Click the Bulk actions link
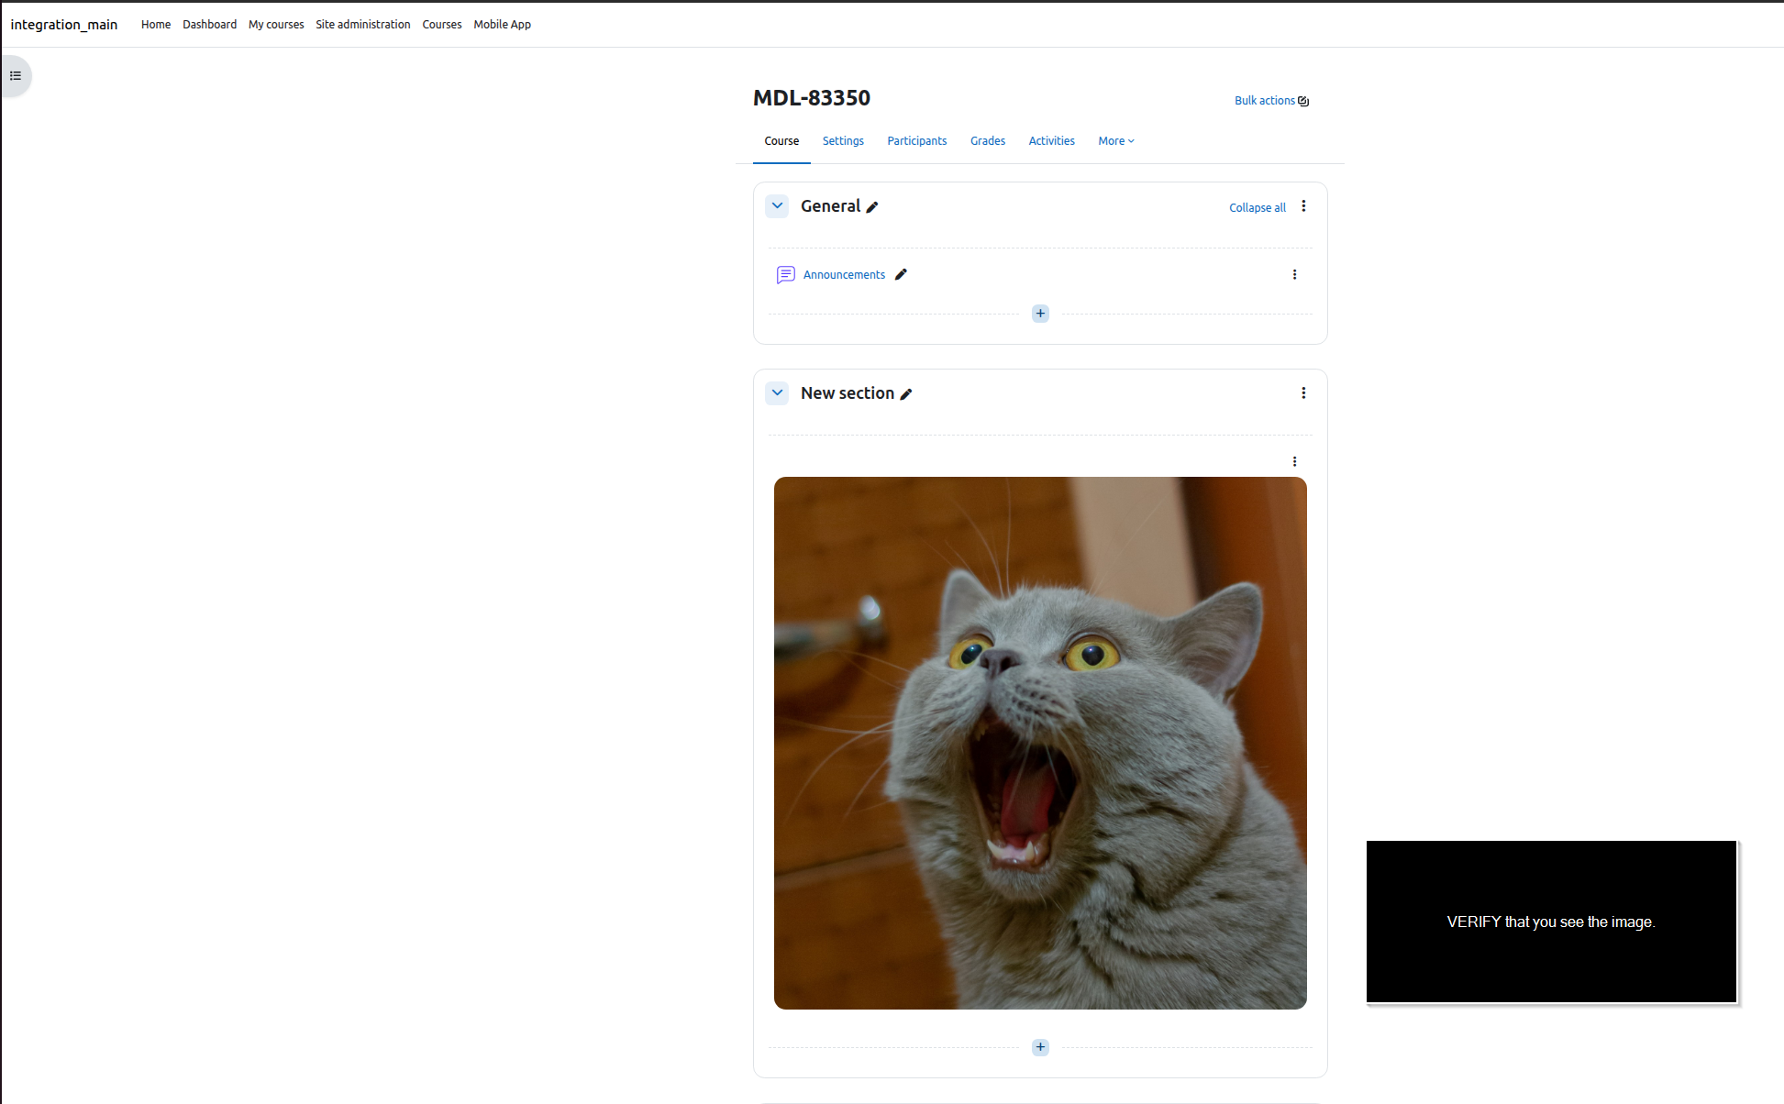Image resolution: width=1784 pixels, height=1104 pixels. 1271,101
